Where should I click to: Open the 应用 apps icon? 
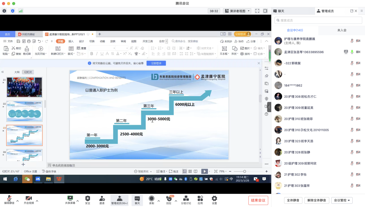[200, 198]
